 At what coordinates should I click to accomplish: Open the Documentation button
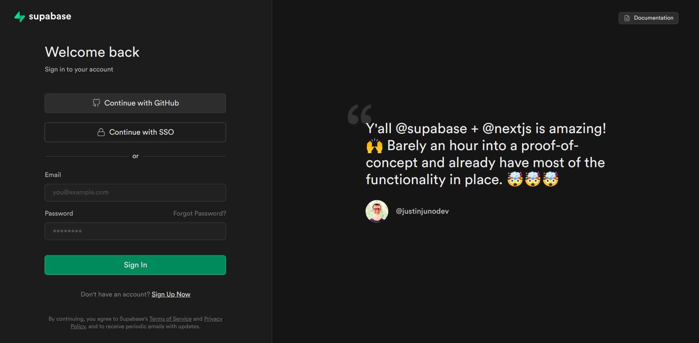(x=648, y=18)
